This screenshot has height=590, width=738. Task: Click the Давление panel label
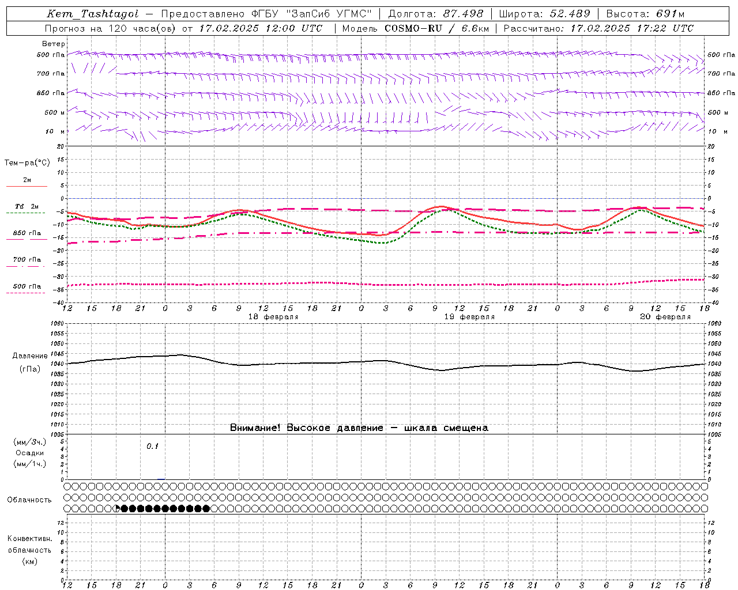point(30,356)
